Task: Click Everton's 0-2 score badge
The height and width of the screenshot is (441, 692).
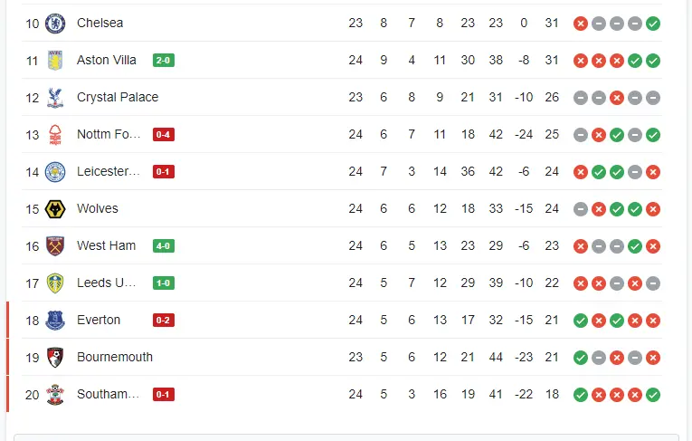Action: [164, 320]
